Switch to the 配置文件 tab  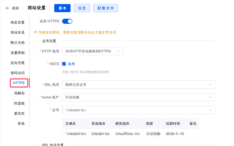105,8
